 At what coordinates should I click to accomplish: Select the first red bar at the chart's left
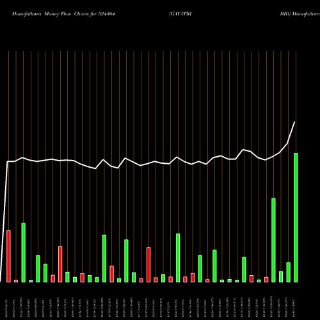pos(8,257)
